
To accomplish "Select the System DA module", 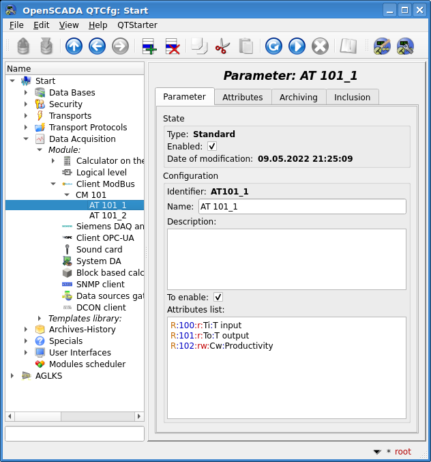I will point(99,261).
